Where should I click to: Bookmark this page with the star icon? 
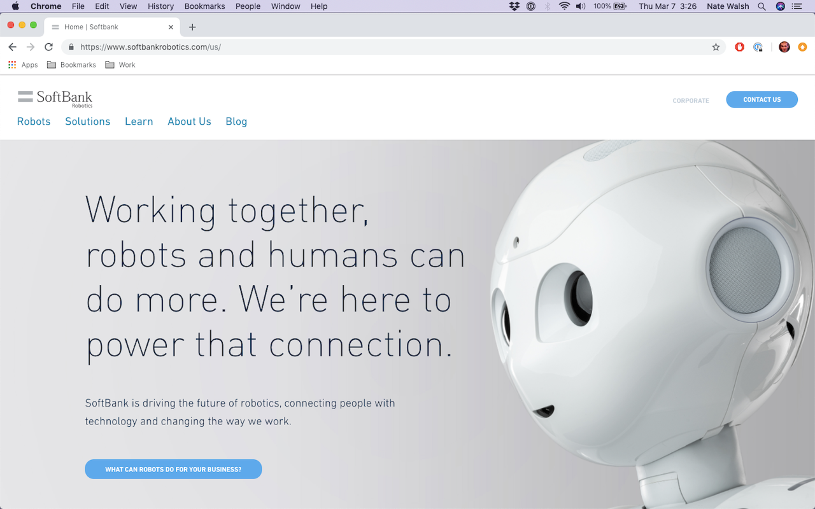[716, 47]
